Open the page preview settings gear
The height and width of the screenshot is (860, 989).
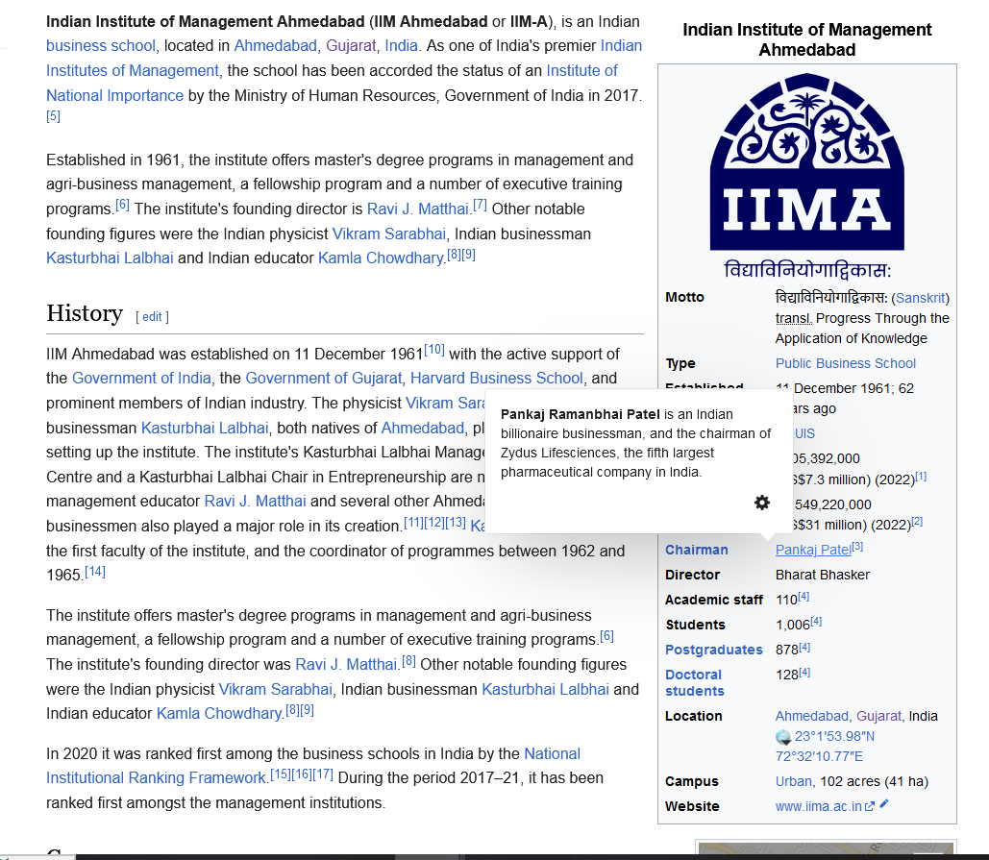[762, 503]
